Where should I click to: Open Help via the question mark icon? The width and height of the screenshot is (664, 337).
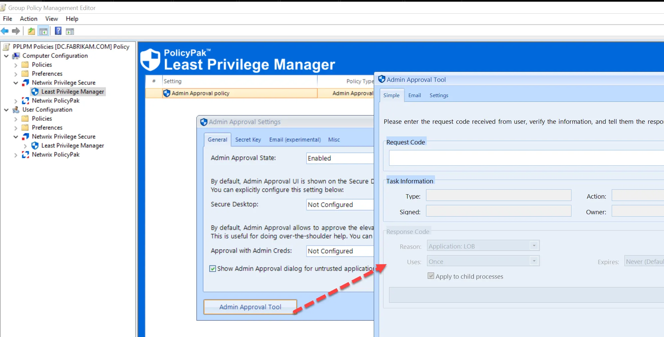pos(58,31)
